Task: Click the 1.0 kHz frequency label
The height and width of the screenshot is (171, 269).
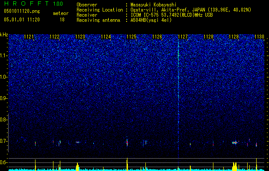Action: click(x=3, y=77)
